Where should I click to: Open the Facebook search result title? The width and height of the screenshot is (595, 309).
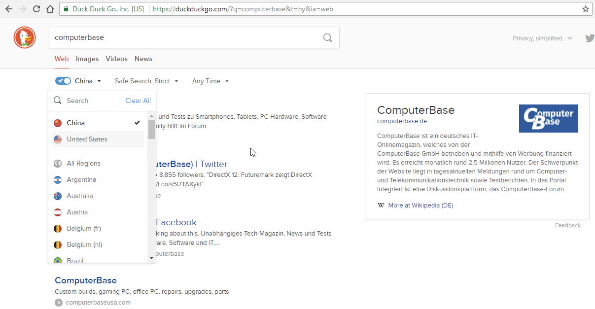[176, 222]
